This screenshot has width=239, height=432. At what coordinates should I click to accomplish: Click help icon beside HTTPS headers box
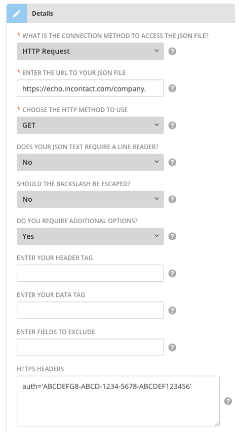pos(228,401)
